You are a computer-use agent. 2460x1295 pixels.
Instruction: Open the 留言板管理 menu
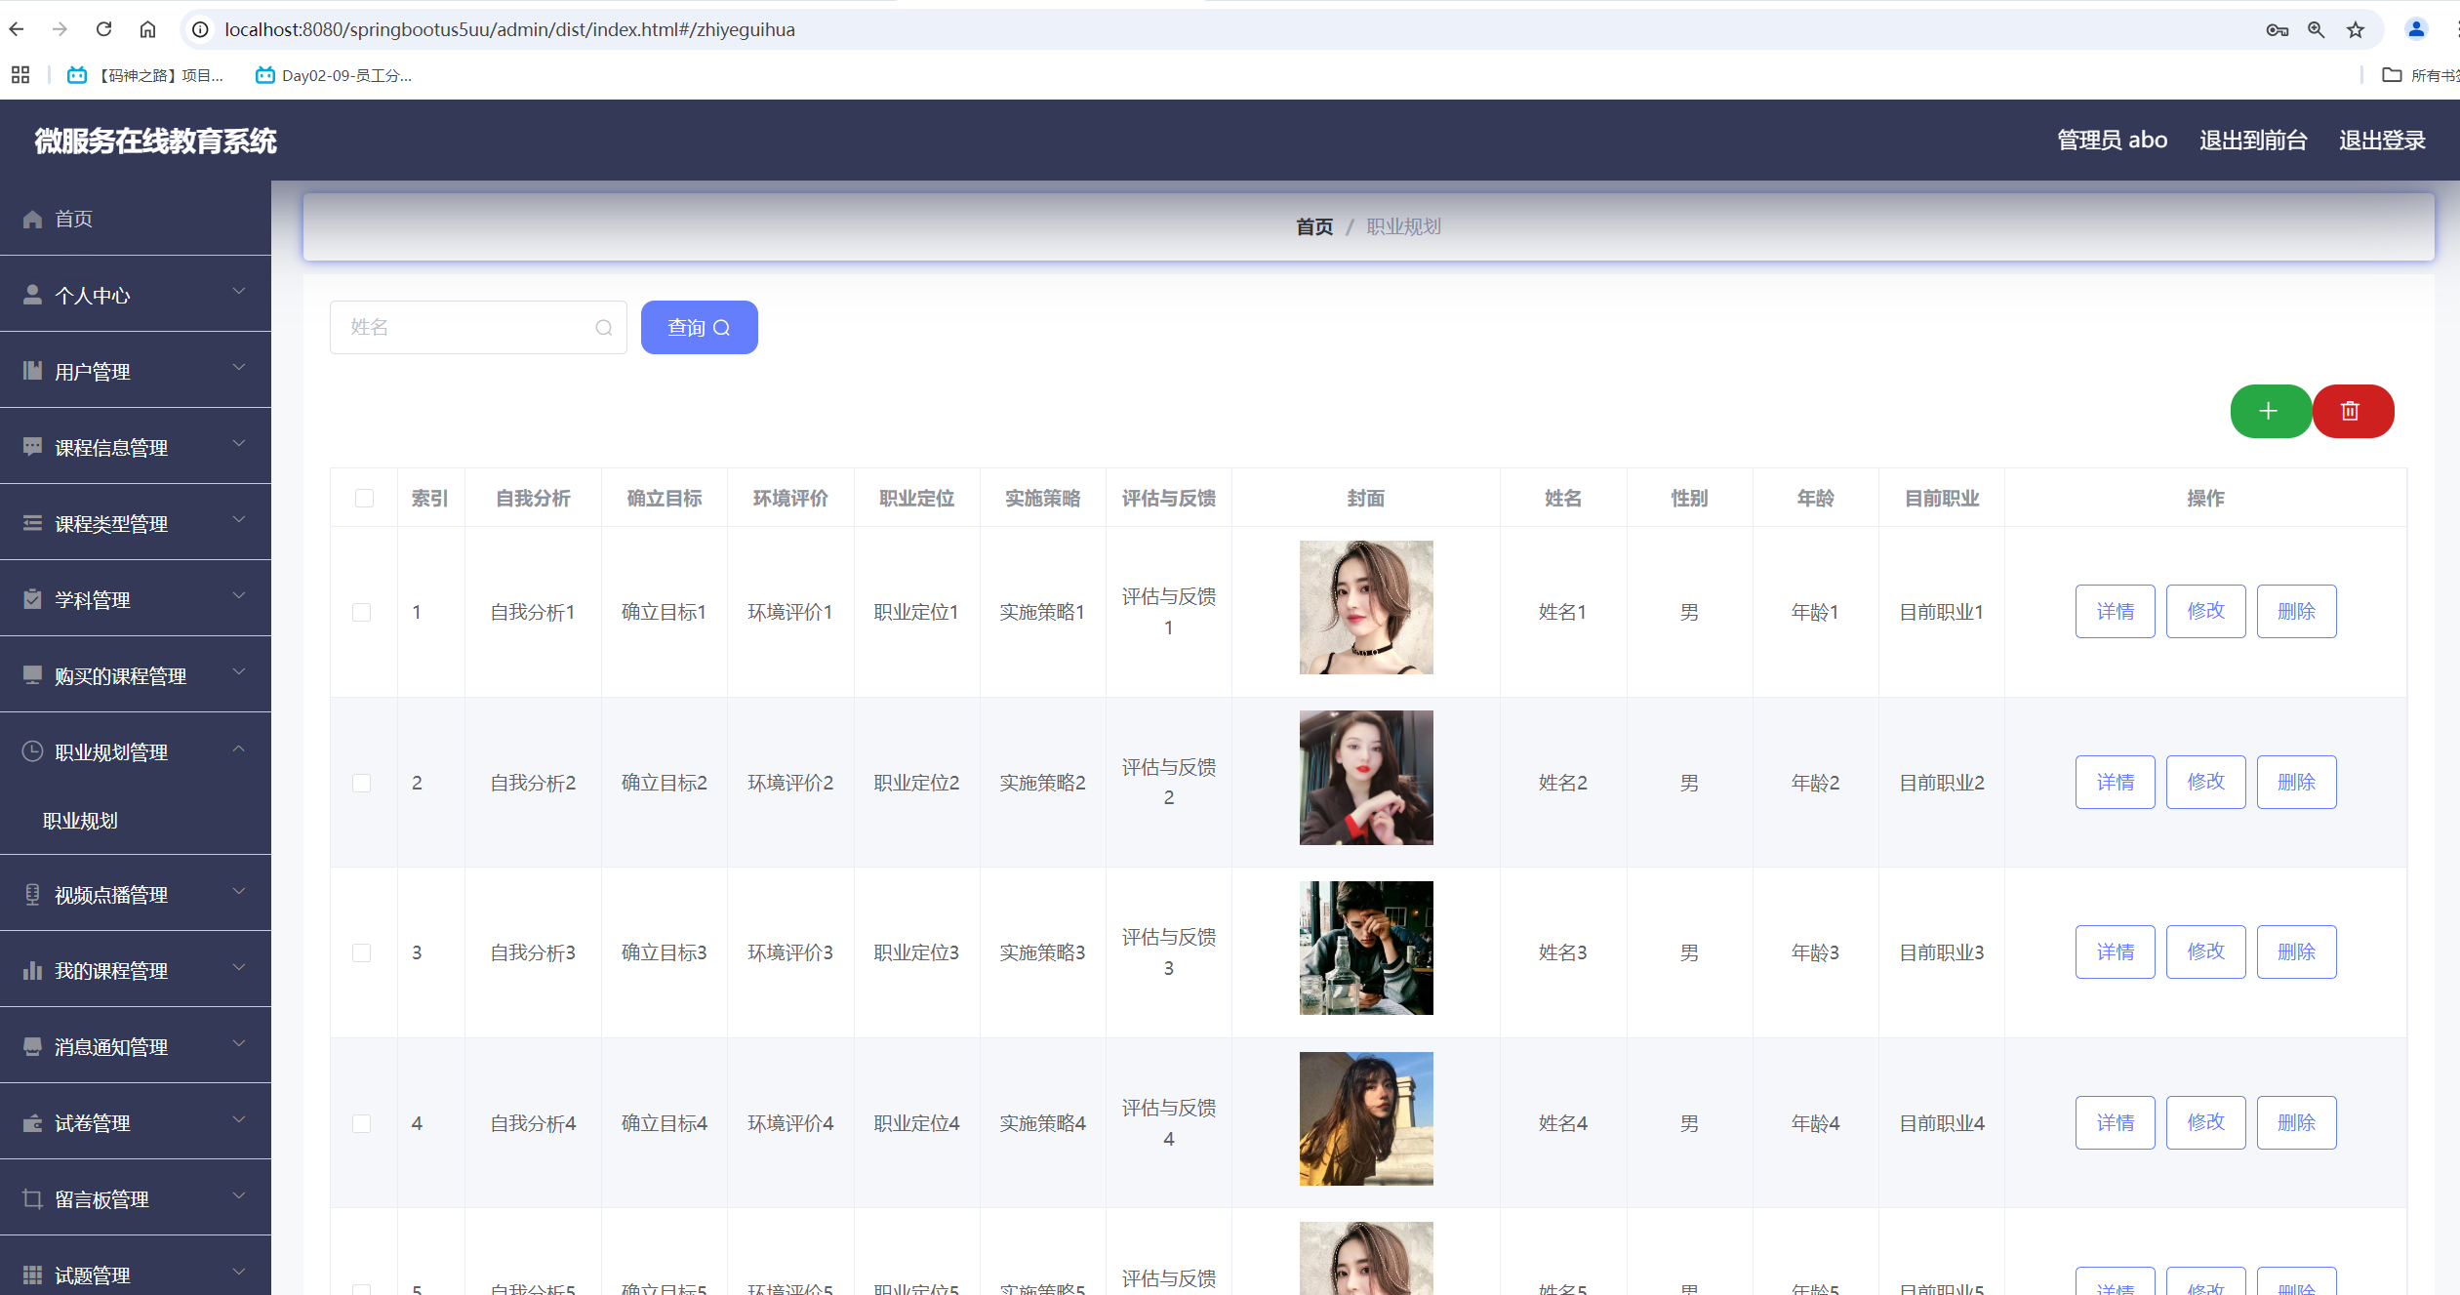(x=136, y=1198)
